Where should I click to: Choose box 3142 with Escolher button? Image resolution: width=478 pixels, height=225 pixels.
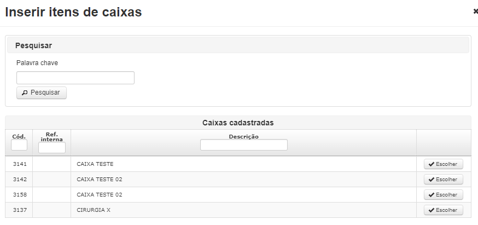(444, 180)
